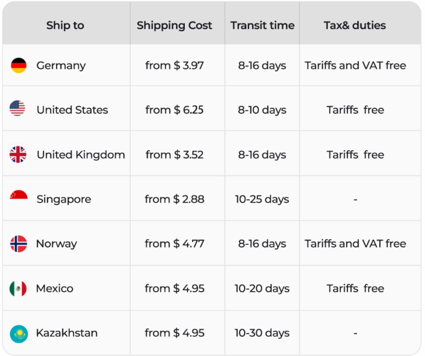Click the from $ 6.25 shipping cost

(175, 110)
